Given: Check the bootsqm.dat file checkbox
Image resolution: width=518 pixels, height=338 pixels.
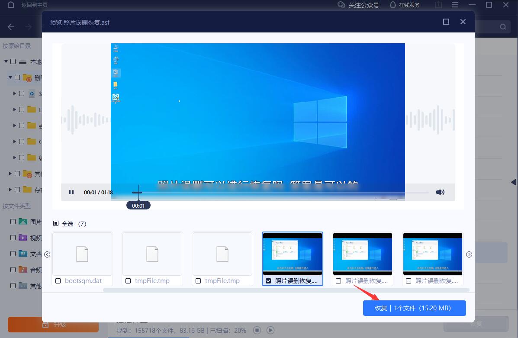Looking at the screenshot, I should pos(58,281).
